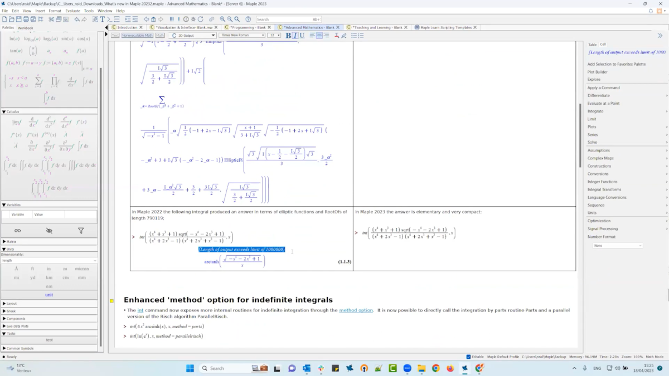
Task: Switch to Math input mode
Action: pos(160,35)
